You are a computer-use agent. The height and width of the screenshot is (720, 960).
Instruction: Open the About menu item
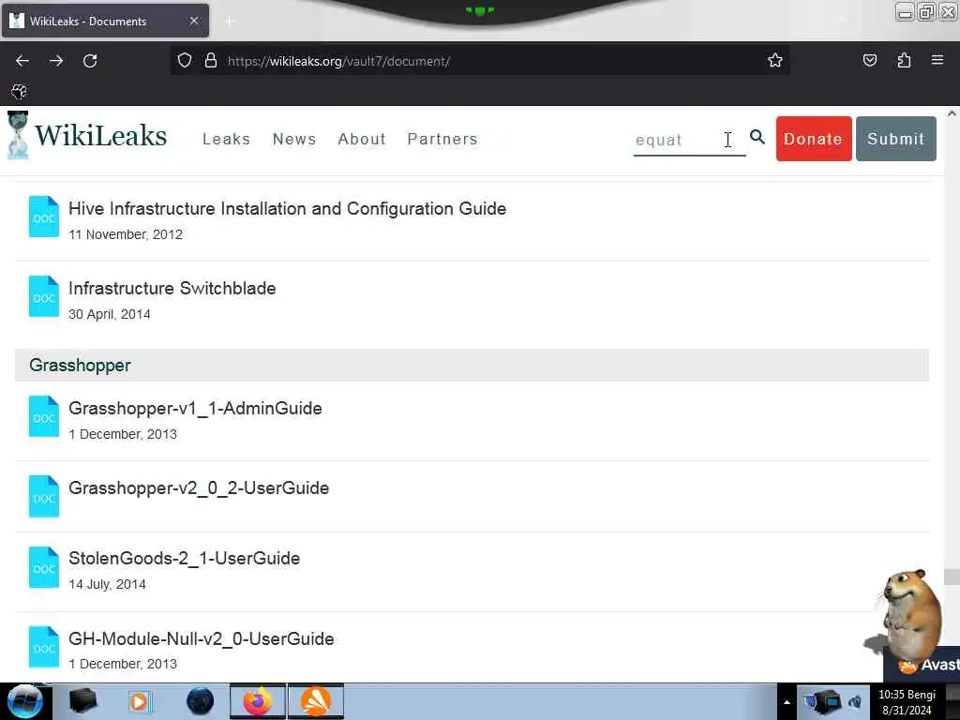tap(362, 139)
